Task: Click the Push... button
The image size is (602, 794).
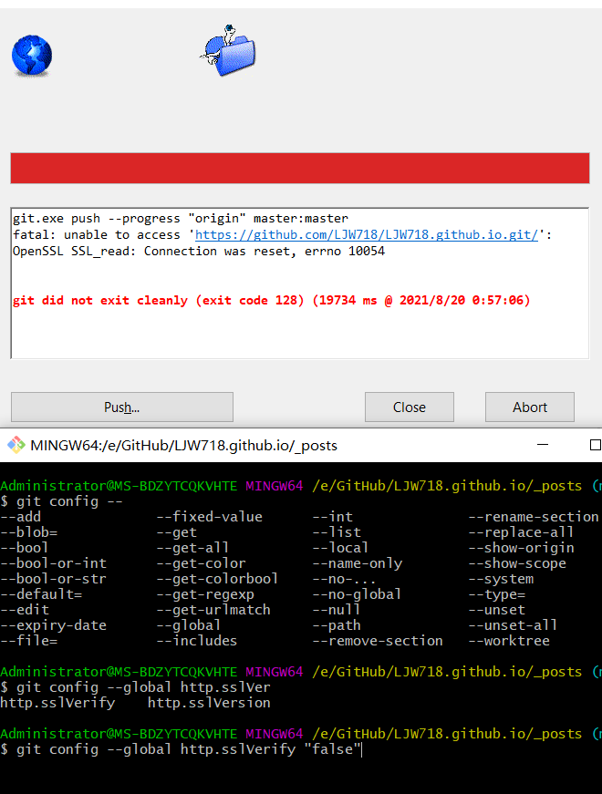Action: click(122, 407)
